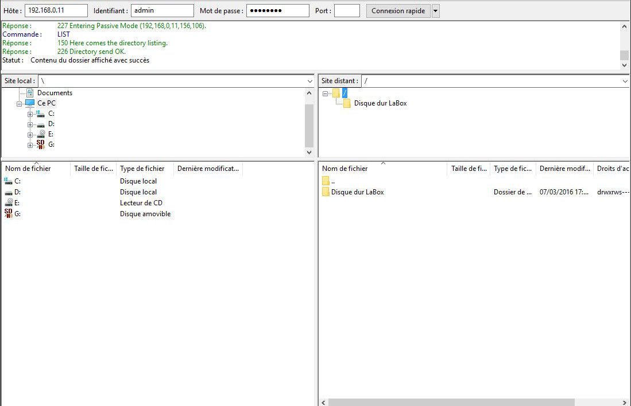Click the 'Ce PC' computer icon in local tree
The image size is (631, 406).
(29, 103)
